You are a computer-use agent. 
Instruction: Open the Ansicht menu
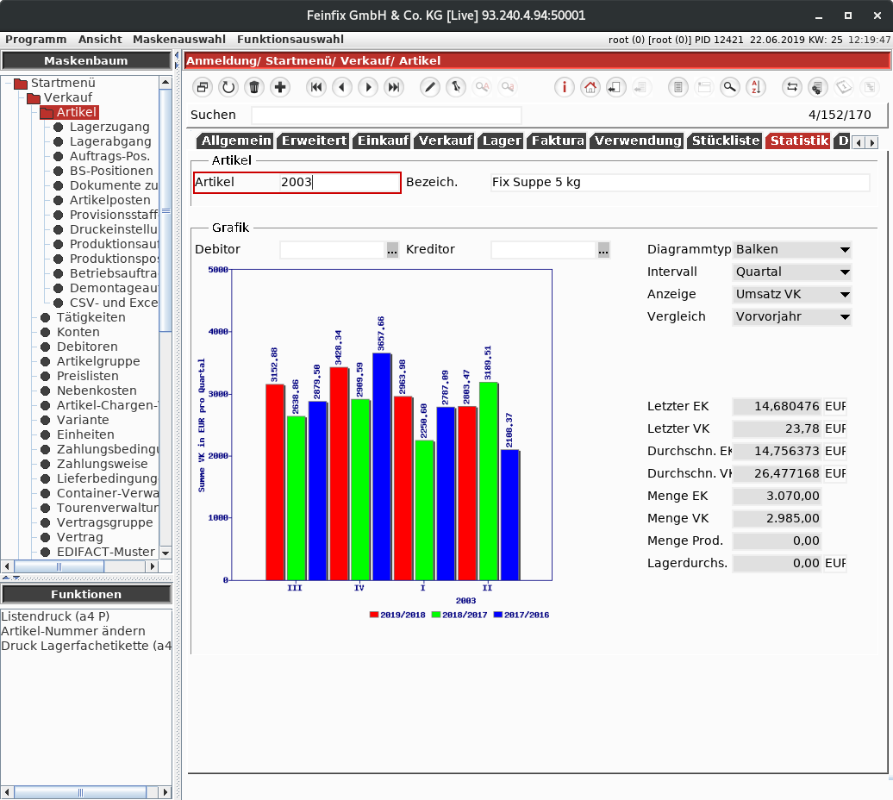click(100, 40)
